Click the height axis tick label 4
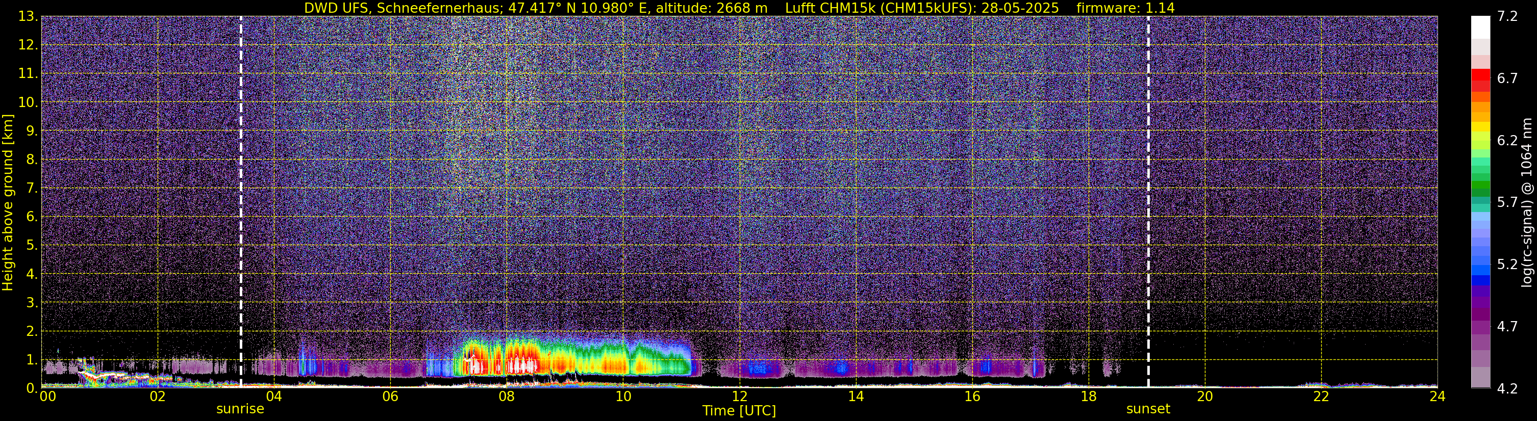 32,274
